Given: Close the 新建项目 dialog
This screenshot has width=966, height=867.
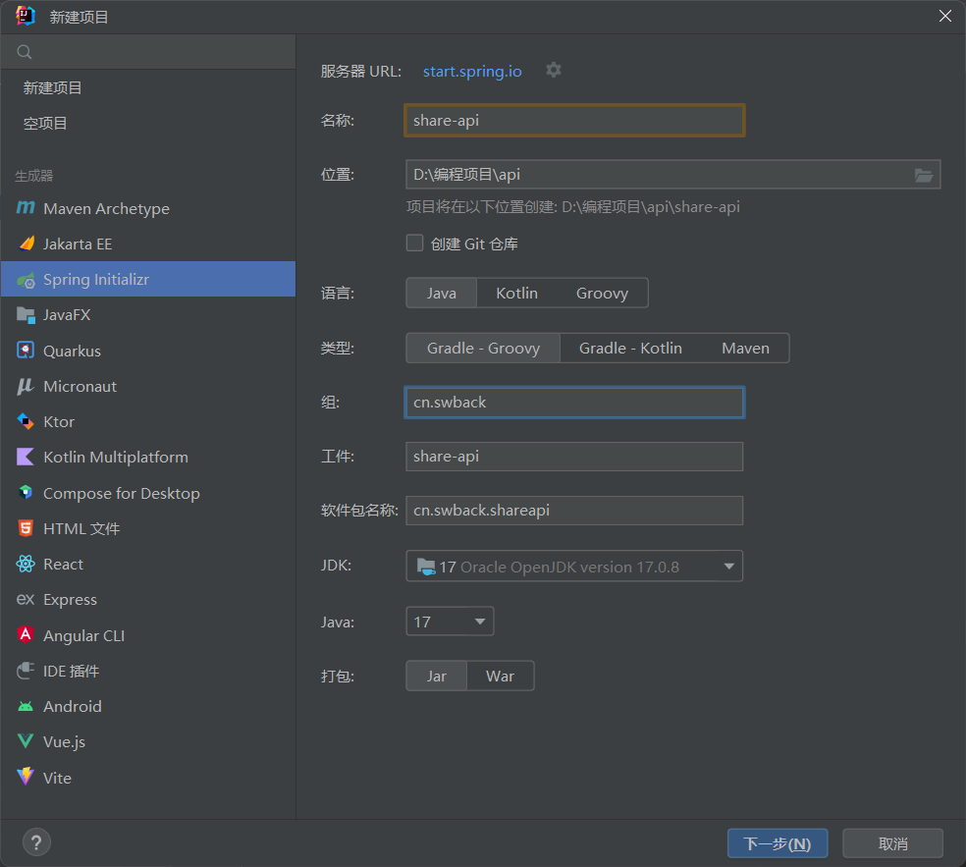Looking at the screenshot, I should [945, 16].
